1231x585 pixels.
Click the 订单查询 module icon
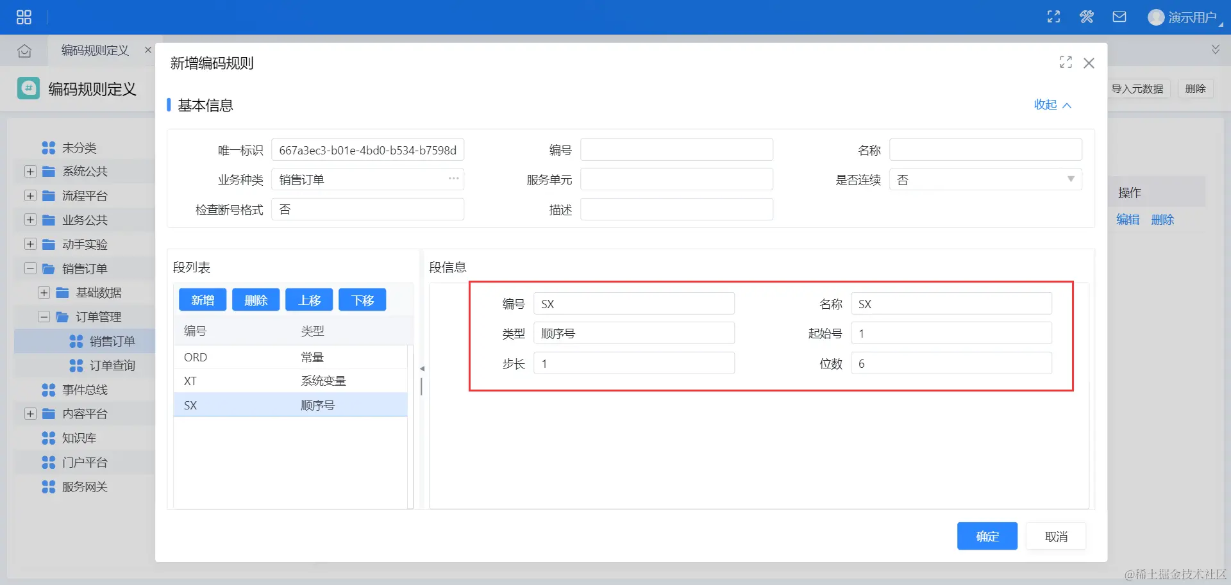(x=76, y=366)
